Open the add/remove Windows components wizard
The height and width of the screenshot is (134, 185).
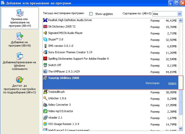(x=20, y=61)
